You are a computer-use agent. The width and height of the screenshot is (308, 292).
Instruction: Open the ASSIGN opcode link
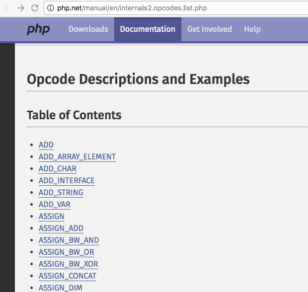click(x=52, y=217)
